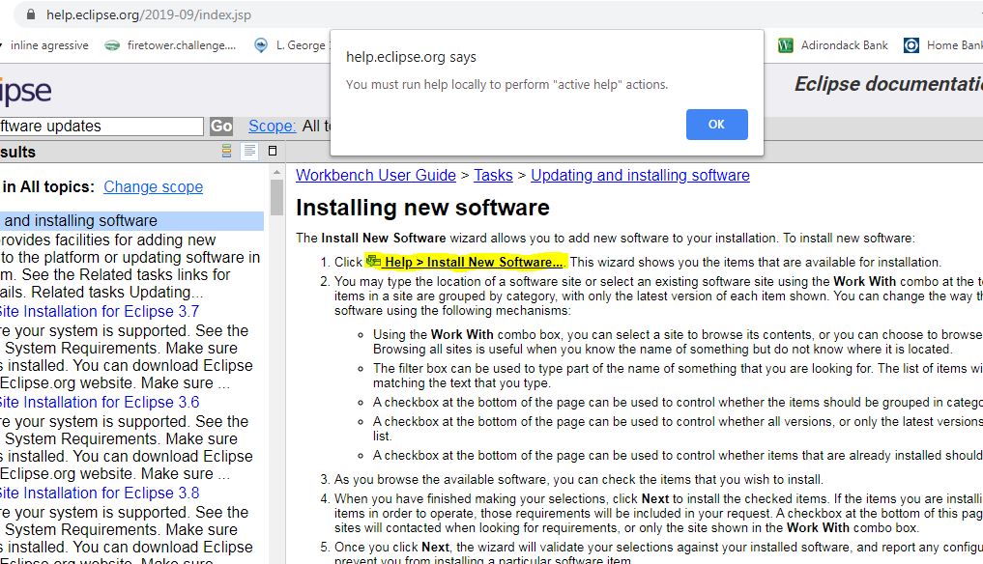This screenshot has width=983, height=564.
Task: Open 'Updating and installing software' breadcrumb
Action: [640, 176]
